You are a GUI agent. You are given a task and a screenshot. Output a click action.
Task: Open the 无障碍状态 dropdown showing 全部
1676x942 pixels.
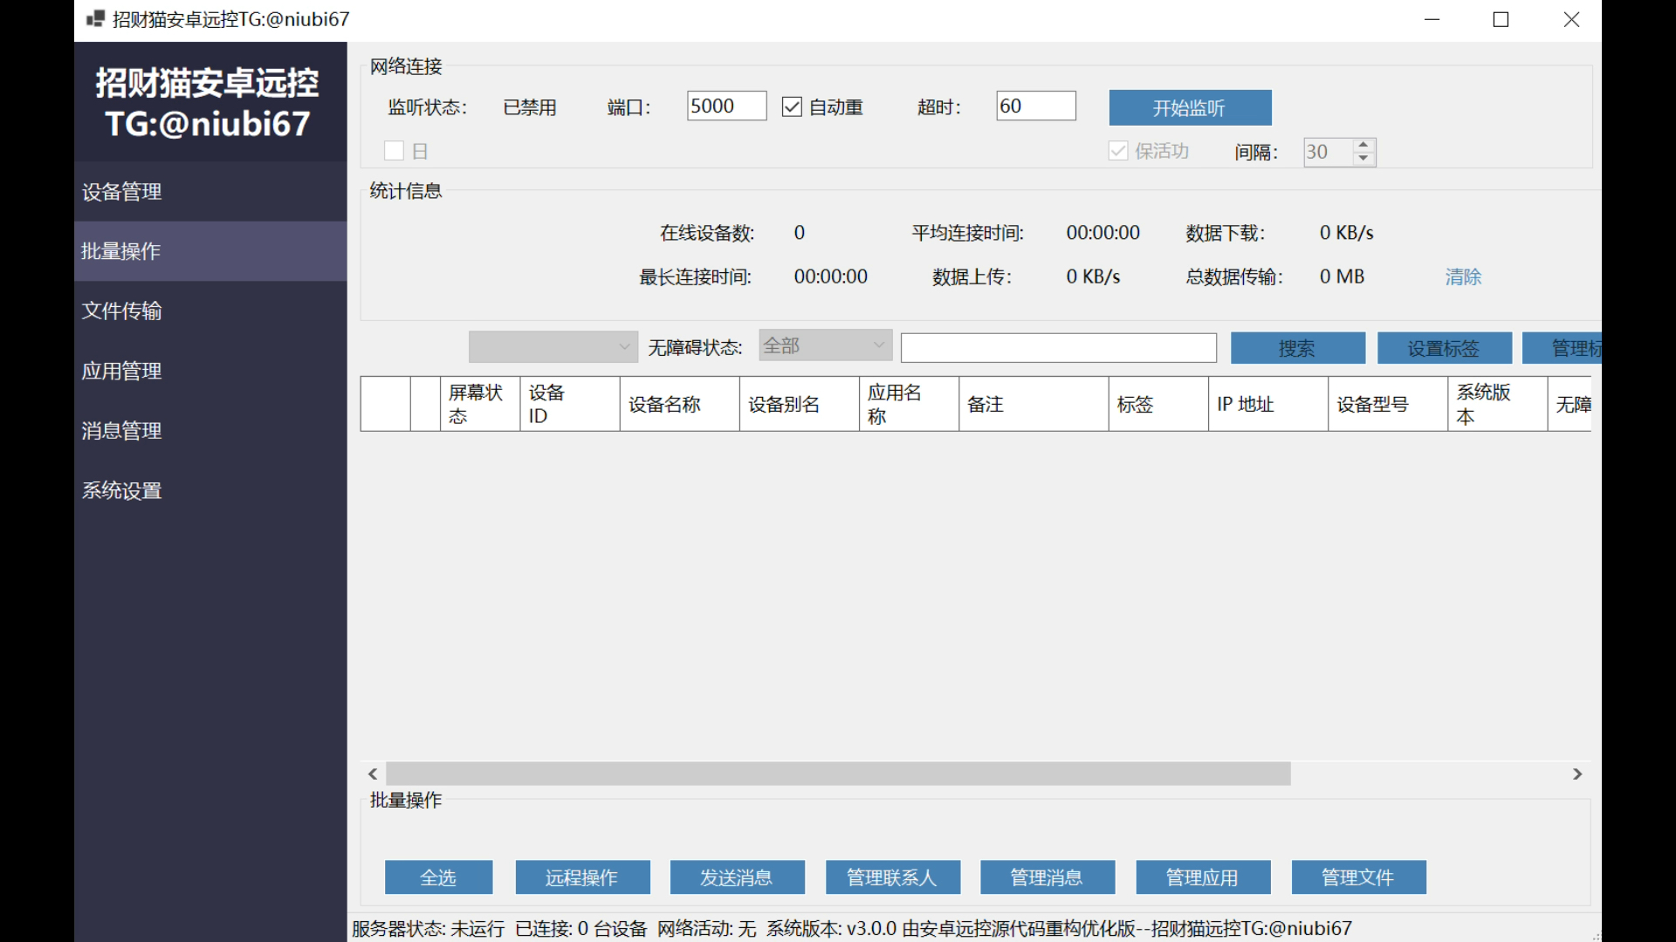tap(825, 345)
